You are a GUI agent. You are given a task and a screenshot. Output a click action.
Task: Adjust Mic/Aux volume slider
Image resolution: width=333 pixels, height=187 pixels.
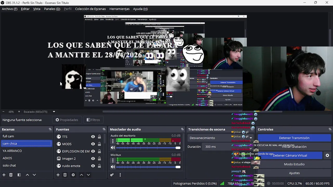pos(148,167)
